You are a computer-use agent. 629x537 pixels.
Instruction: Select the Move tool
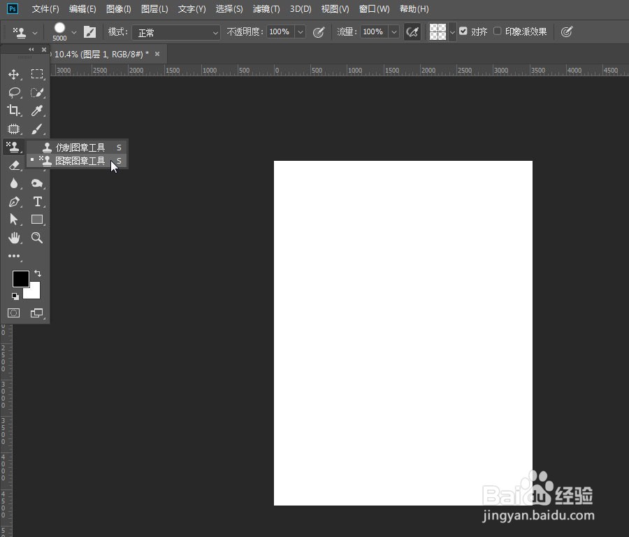click(x=14, y=74)
